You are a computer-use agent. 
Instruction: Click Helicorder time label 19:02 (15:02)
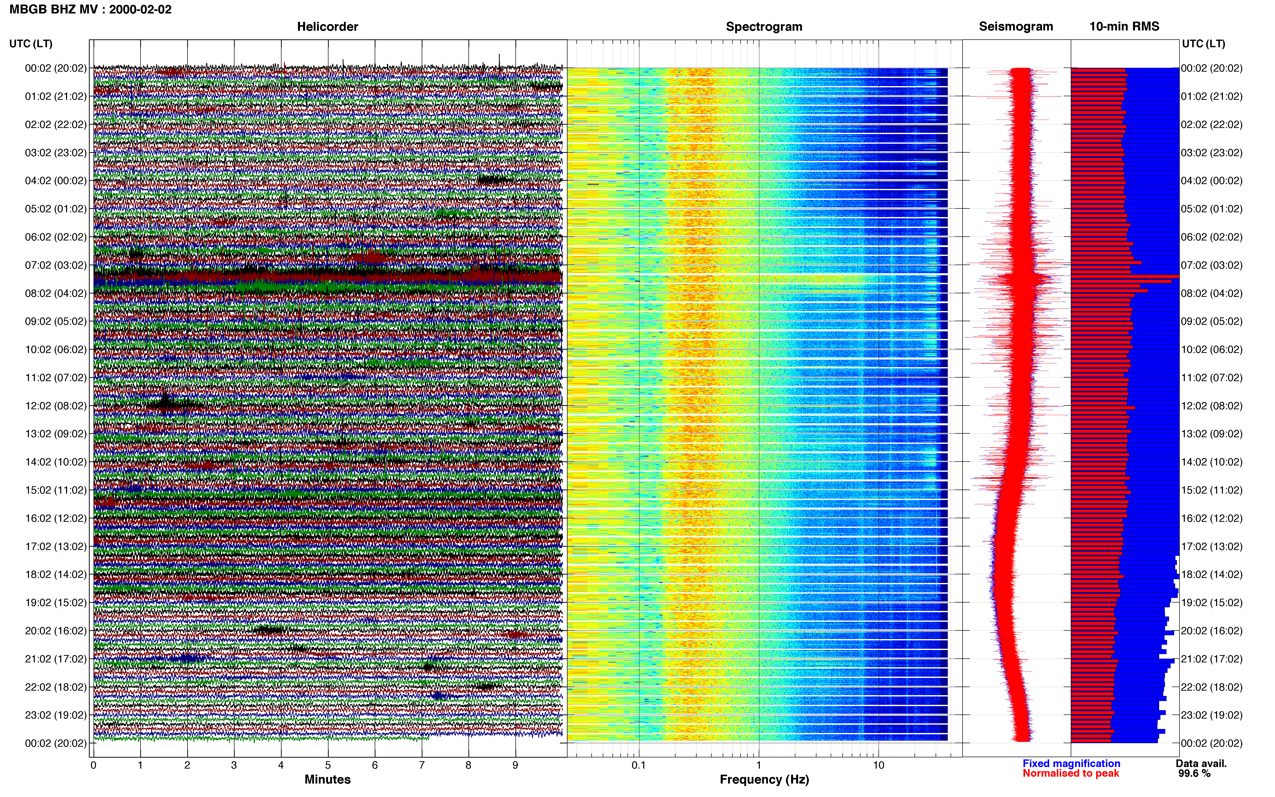click(x=56, y=603)
